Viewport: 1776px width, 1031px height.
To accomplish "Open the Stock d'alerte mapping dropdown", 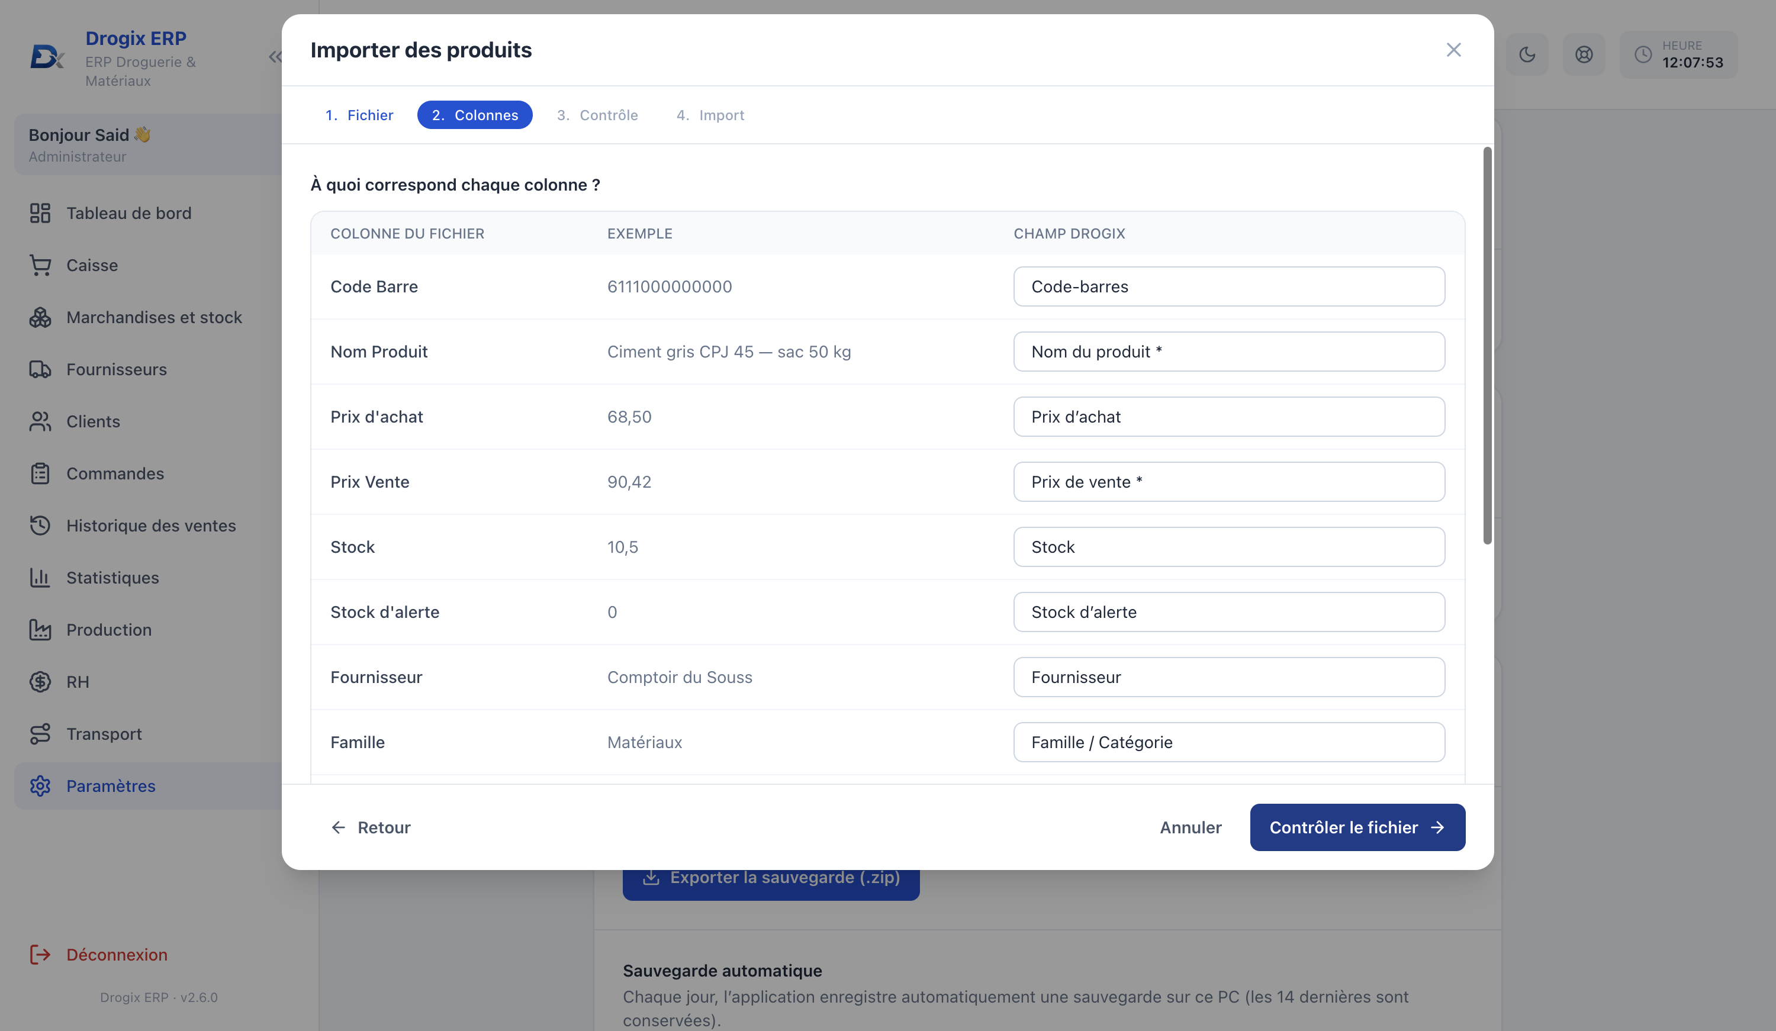I will (x=1229, y=613).
